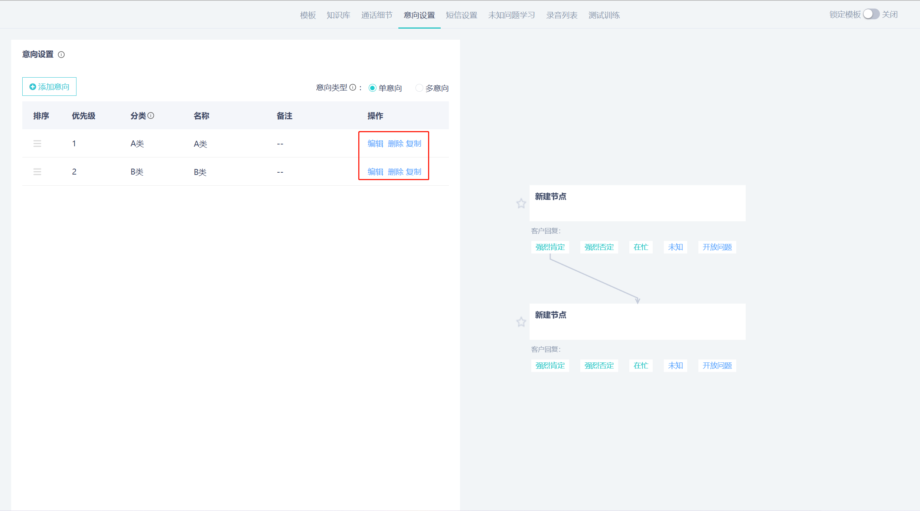Click the B类 name cell
920x511 pixels.
coord(200,172)
